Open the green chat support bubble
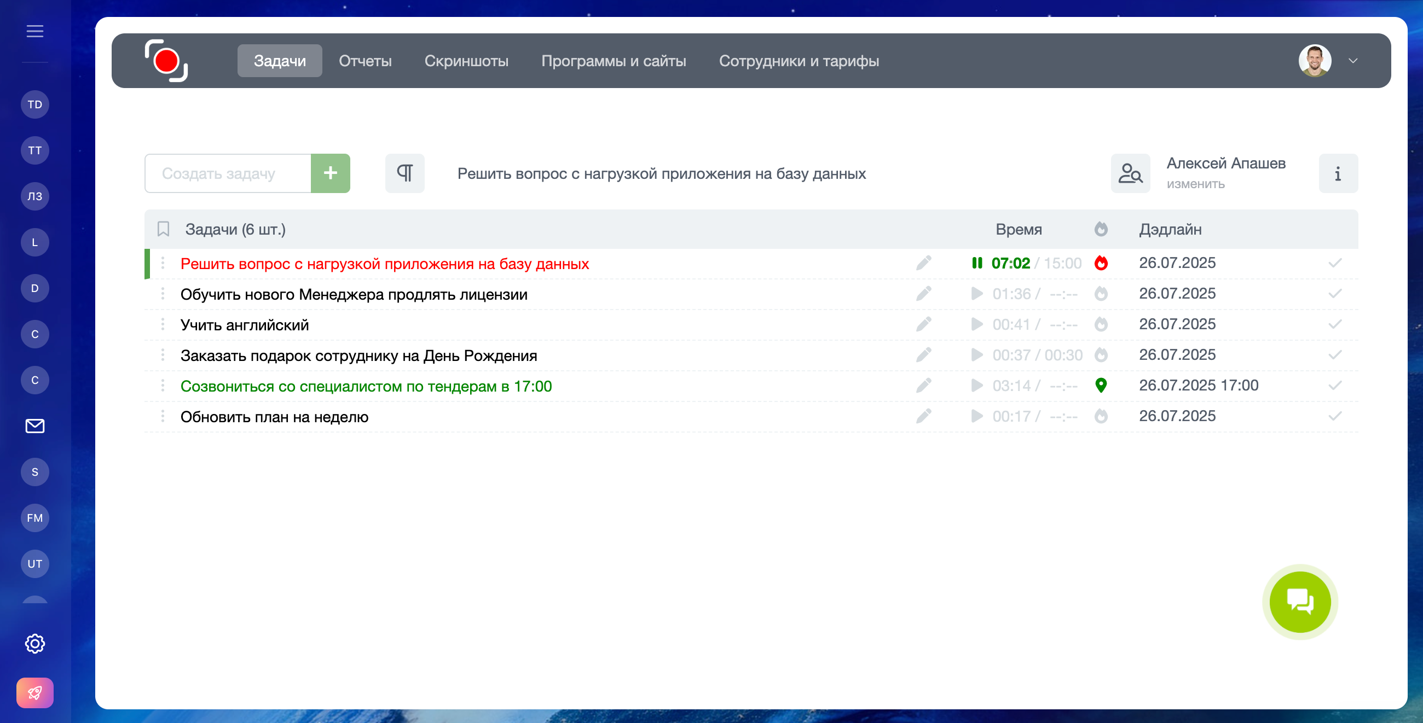This screenshot has width=1423, height=723. 1299,601
